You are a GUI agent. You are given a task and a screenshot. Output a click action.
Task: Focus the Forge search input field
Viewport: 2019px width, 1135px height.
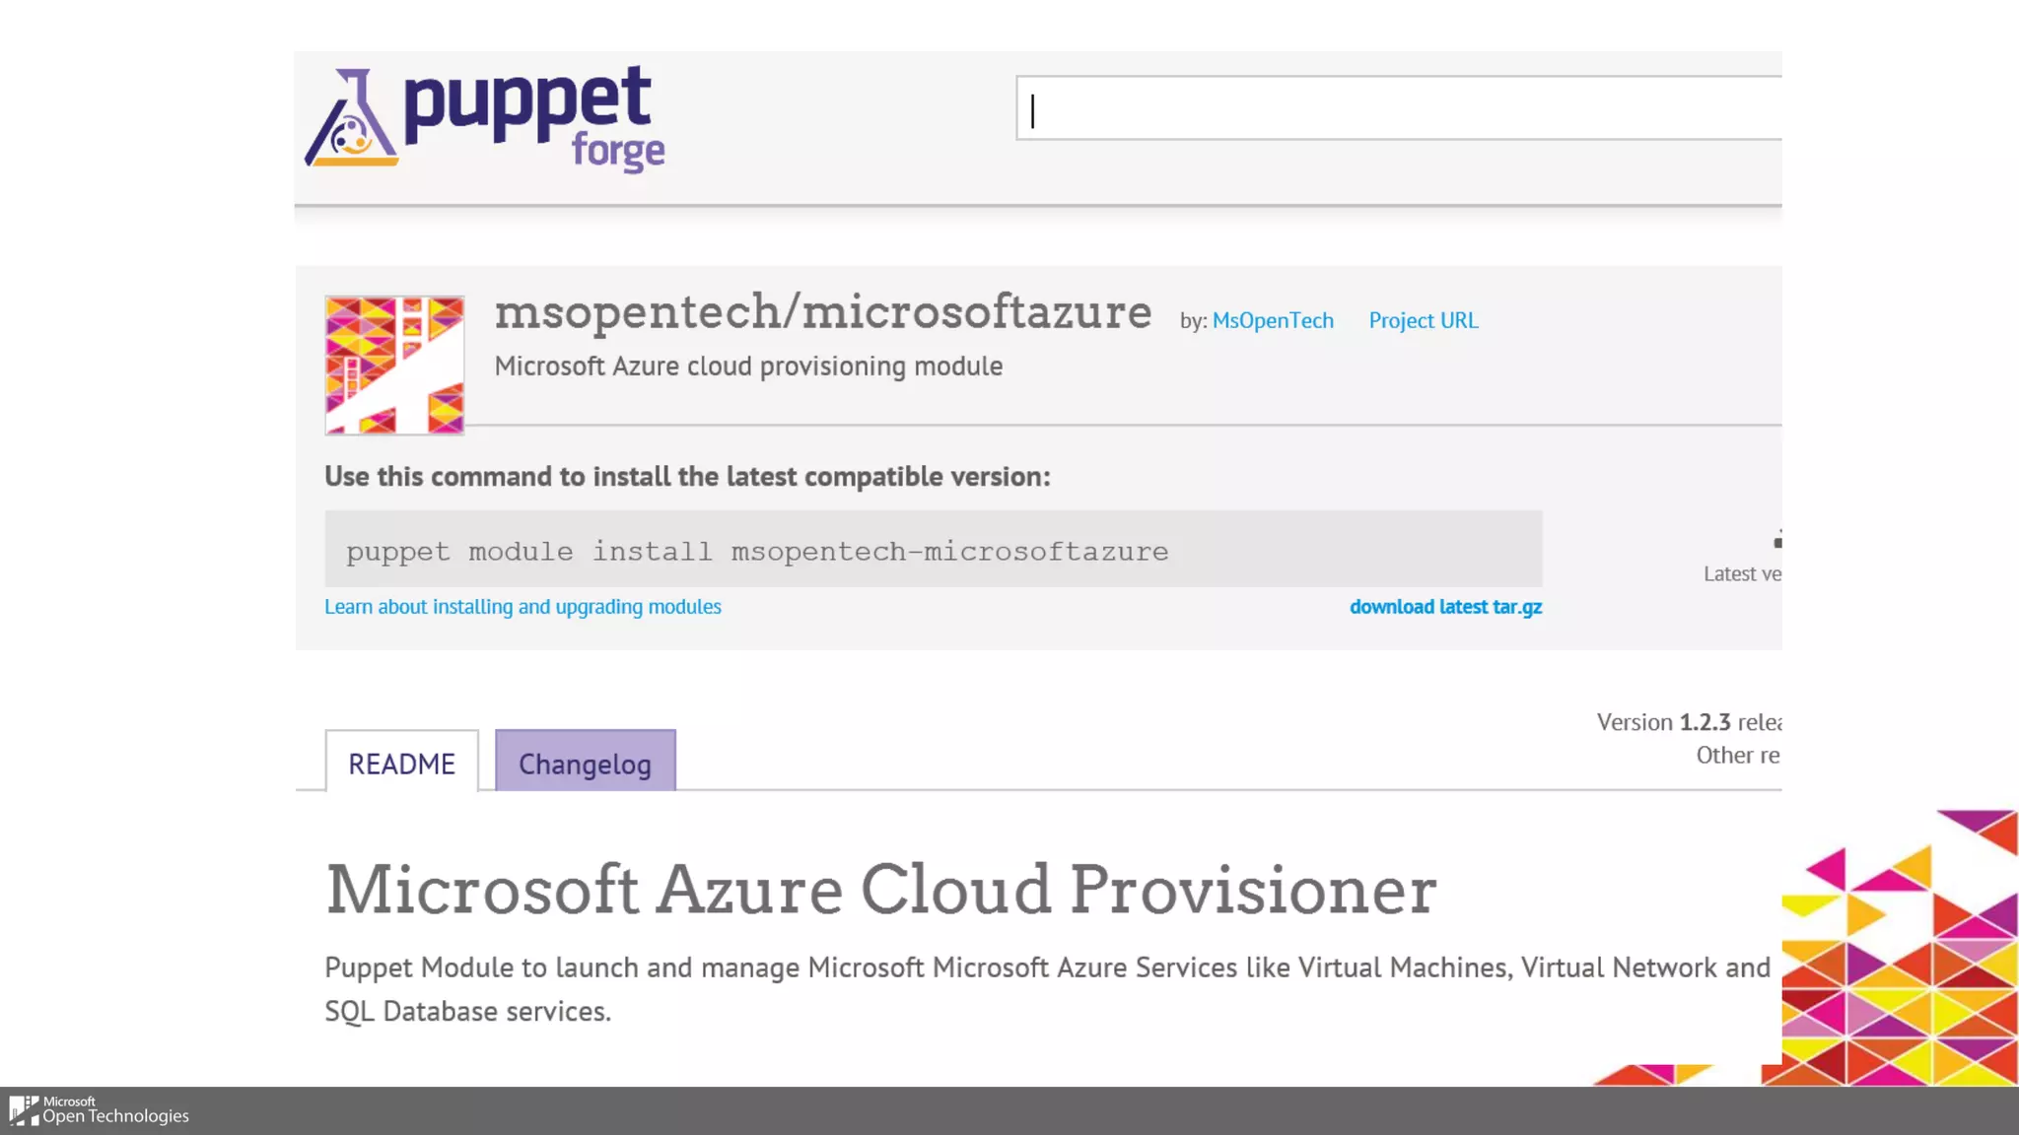point(1400,108)
